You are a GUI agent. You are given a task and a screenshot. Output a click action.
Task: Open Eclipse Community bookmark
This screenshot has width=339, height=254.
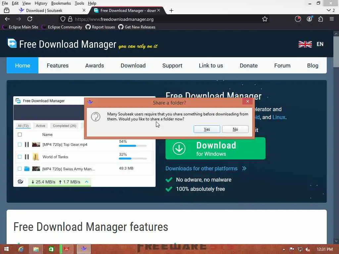[62, 27]
